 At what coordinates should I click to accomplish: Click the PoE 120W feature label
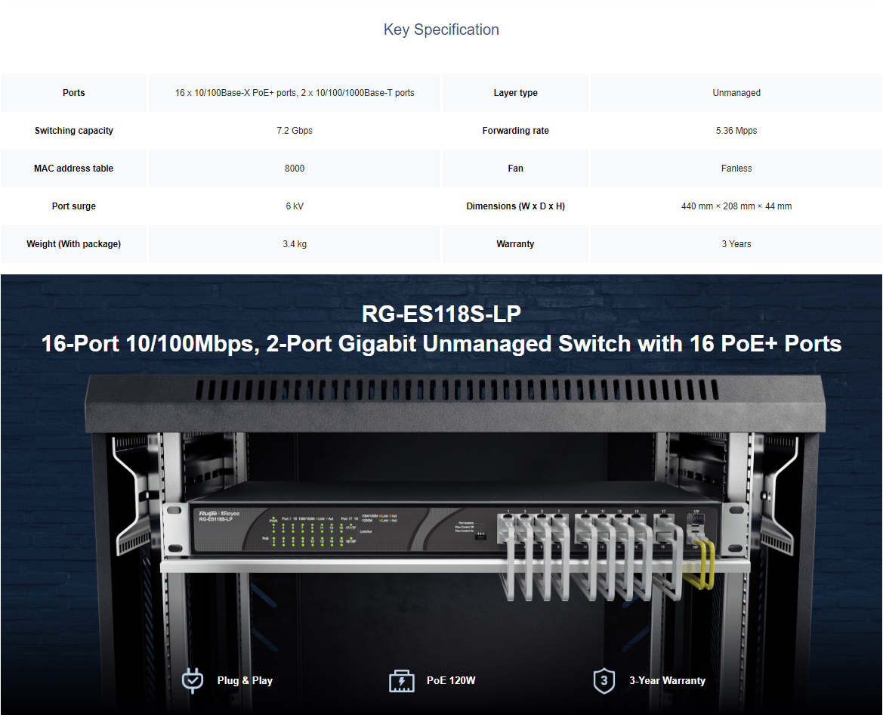(x=451, y=681)
